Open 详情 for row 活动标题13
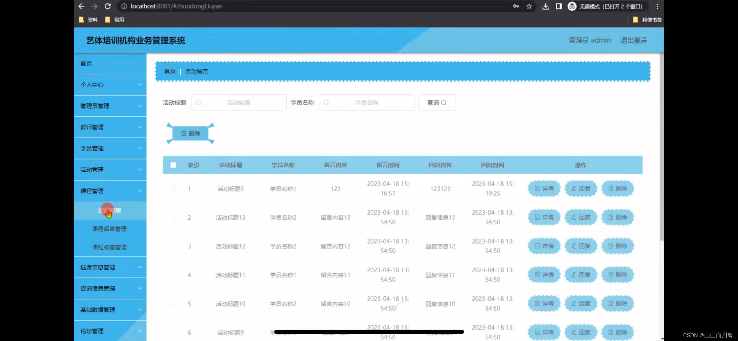This screenshot has width=738, height=341. point(544,217)
